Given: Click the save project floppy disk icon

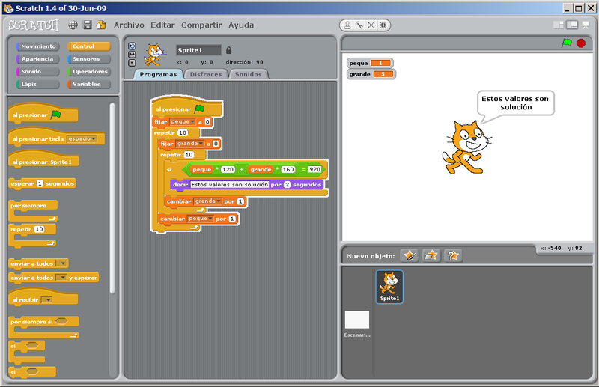Looking at the screenshot, I should [x=87, y=25].
